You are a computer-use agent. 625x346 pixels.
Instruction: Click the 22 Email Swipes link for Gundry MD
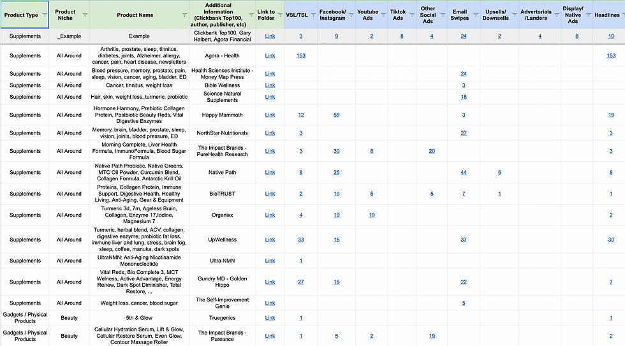pyautogui.click(x=464, y=282)
